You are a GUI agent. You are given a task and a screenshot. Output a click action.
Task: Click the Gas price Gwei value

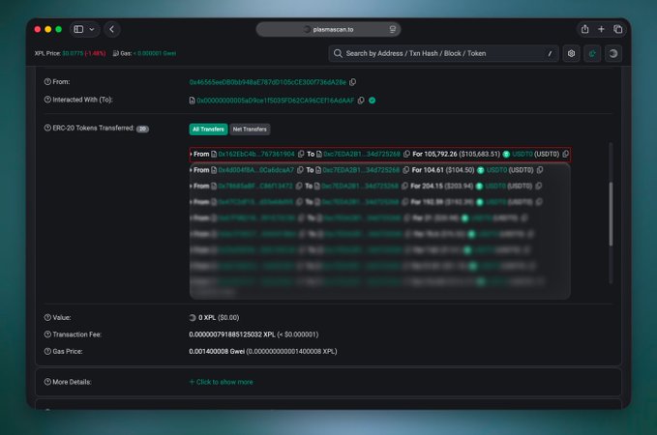tap(155, 53)
